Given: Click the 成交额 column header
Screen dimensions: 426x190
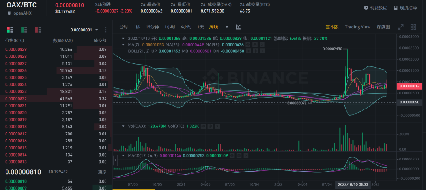Looking at the screenshot, I should pos(100,41).
